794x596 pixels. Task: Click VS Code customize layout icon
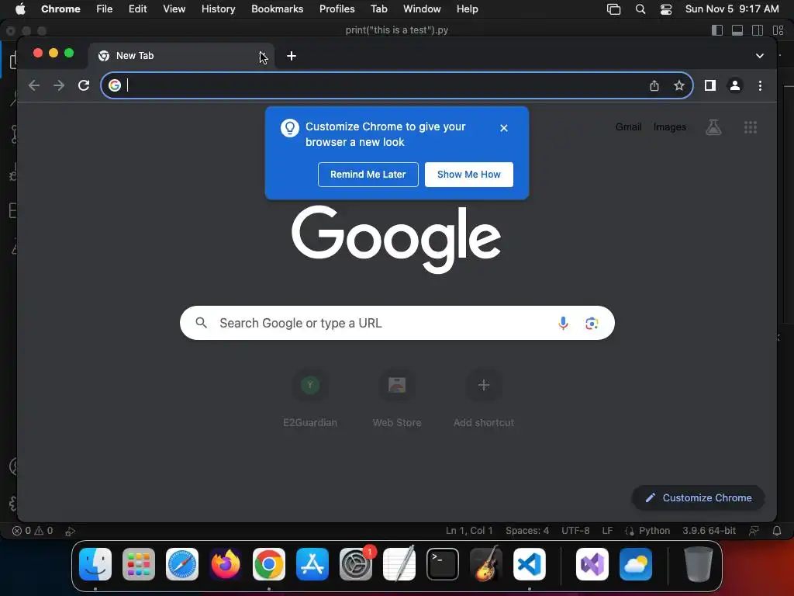click(x=778, y=30)
